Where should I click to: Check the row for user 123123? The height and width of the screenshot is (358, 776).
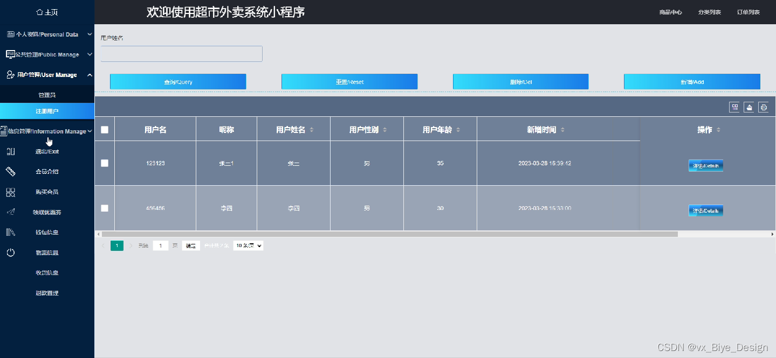[105, 163]
